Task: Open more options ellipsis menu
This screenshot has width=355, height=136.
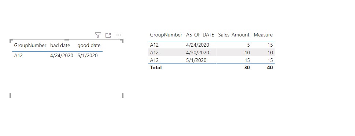Action: click(118, 35)
